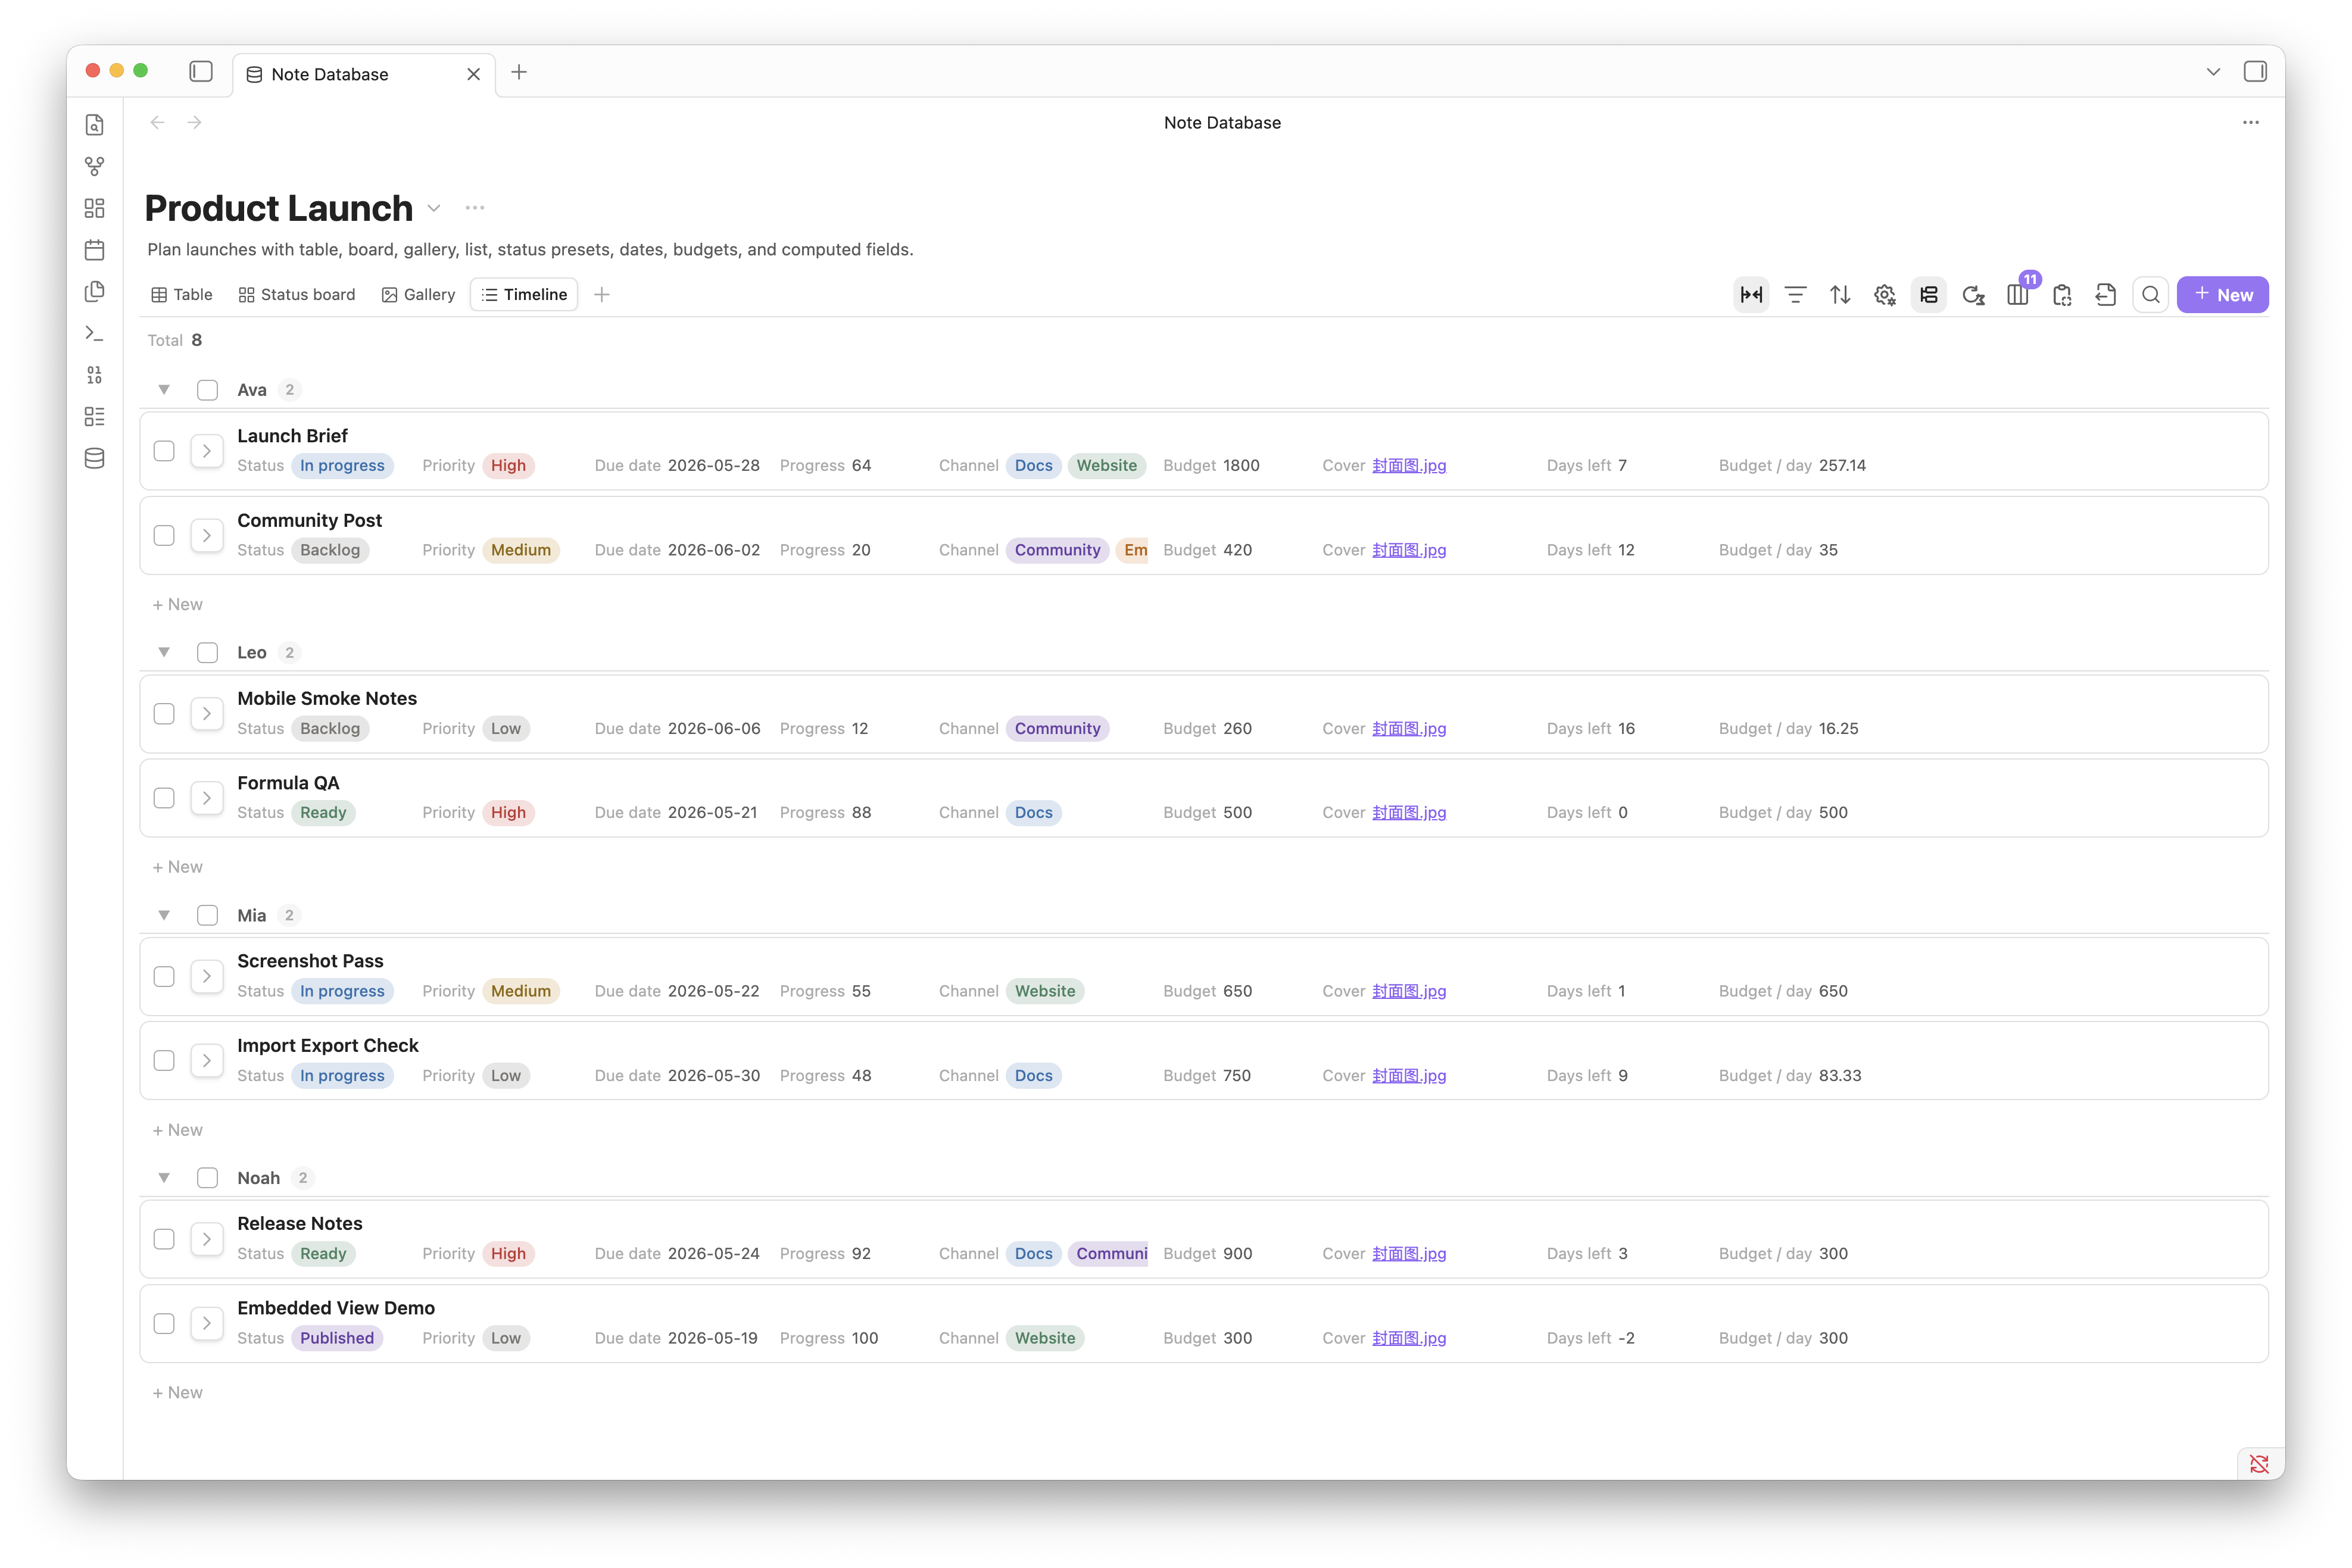
Task: Check the Screenshot Pass row checkbox
Action: [x=164, y=976]
